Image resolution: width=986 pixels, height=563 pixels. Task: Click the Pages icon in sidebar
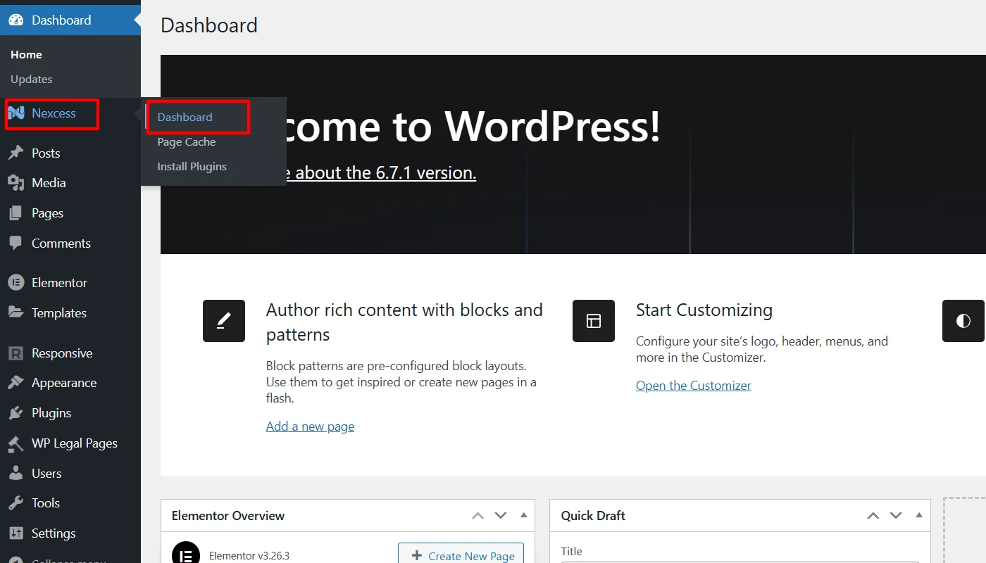15,213
